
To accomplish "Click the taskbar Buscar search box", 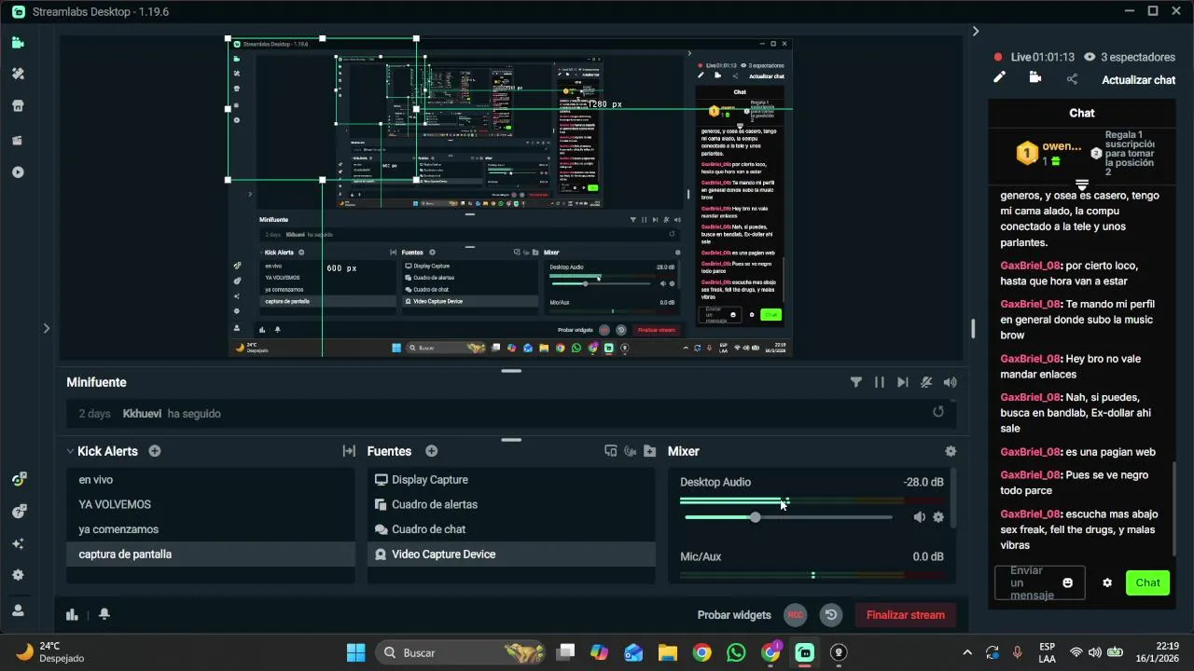I will (461, 652).
